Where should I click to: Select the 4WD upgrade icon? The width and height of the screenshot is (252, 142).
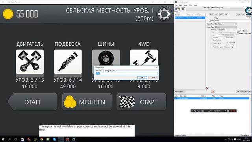[144, 58]
